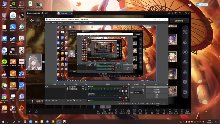Adjust Desktop Audio volume slider

pos(105,91)
